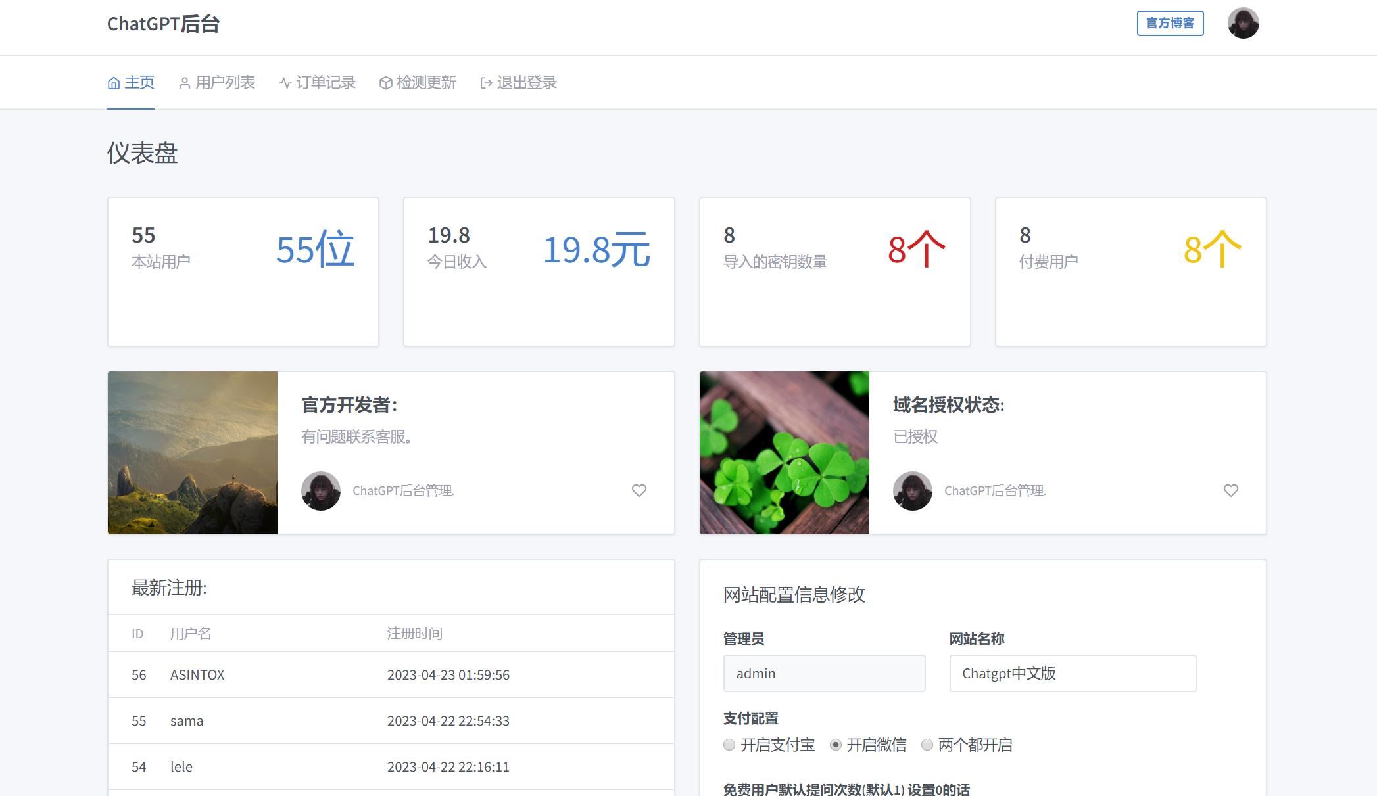Image resolution: width=1377 pixels, height=796 pixels.
Task: Click the 仪表盘 dashboard heading
Action: (x=142, y=153)
